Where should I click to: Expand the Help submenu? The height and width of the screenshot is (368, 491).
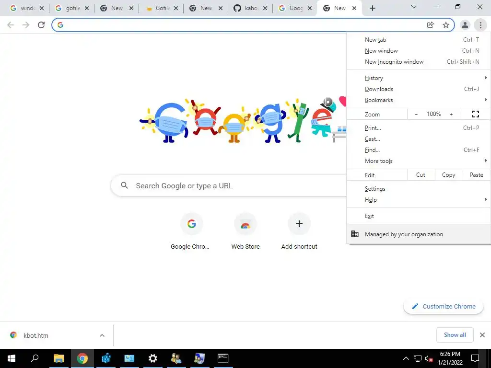(x=419, y=200)
